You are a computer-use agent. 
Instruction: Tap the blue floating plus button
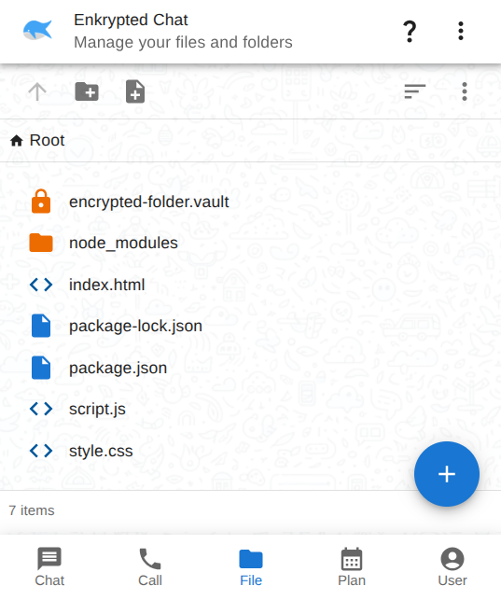point(446,474)
